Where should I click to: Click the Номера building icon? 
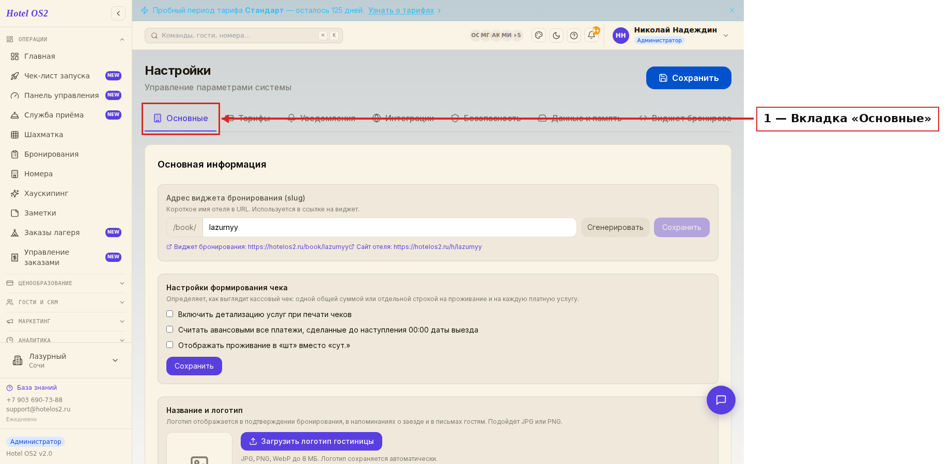click(15, 174)
